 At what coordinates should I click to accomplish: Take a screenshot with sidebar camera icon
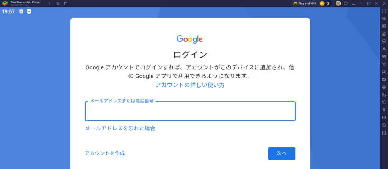384,64
